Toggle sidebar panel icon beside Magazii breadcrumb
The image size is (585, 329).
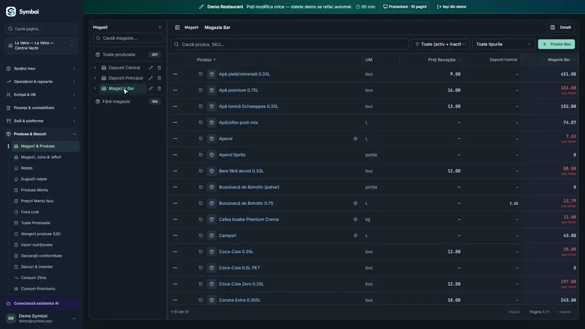click(x=177, y=27)
